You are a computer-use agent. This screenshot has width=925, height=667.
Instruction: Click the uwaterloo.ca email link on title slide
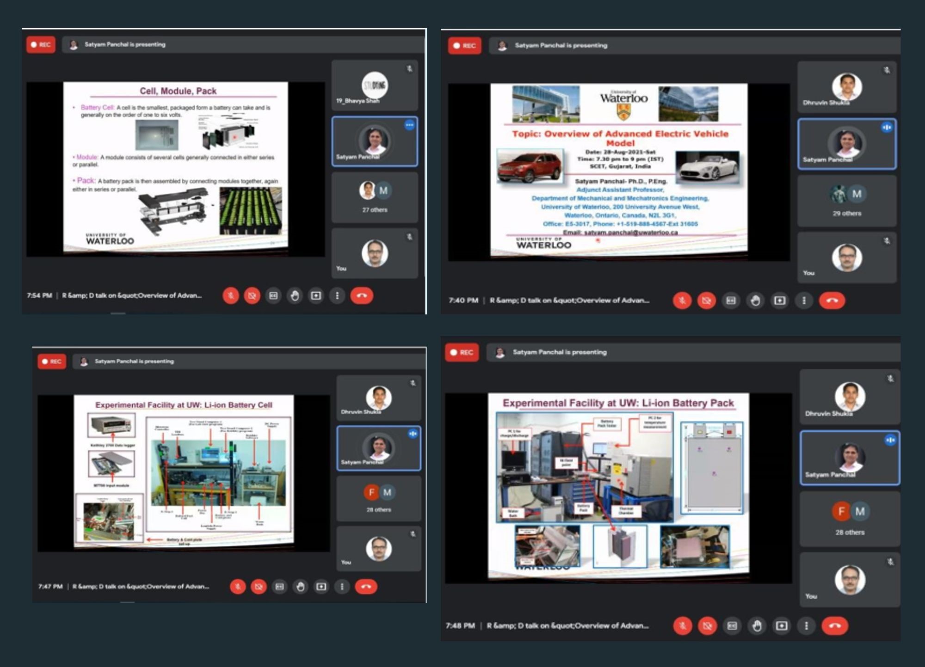tap(630, 233)
